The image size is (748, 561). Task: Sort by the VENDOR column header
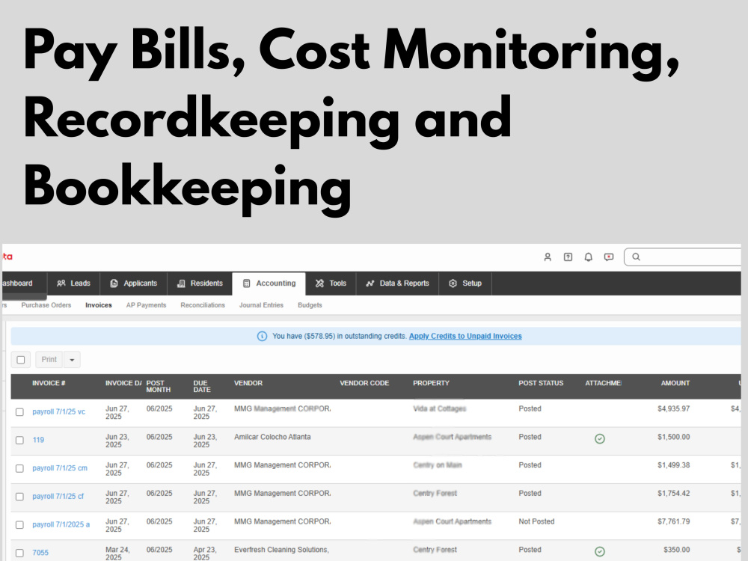coord(248,383)
